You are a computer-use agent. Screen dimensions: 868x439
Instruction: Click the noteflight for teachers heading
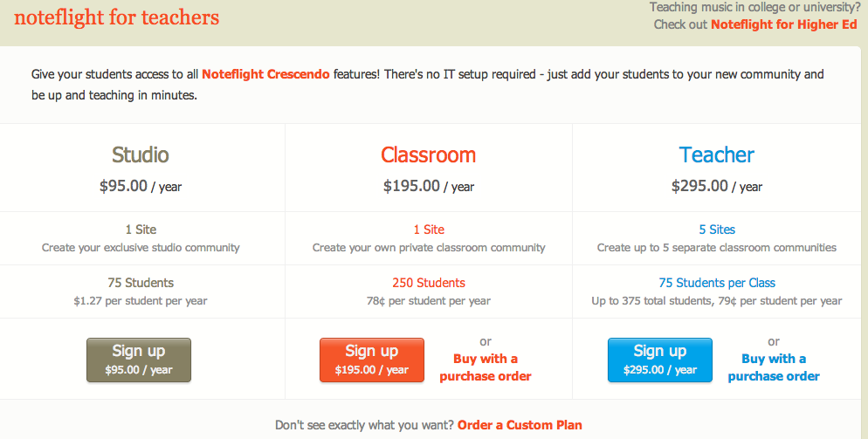(x=117, y=17)
